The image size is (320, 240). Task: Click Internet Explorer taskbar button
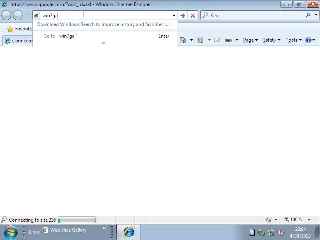click(128, 232)
